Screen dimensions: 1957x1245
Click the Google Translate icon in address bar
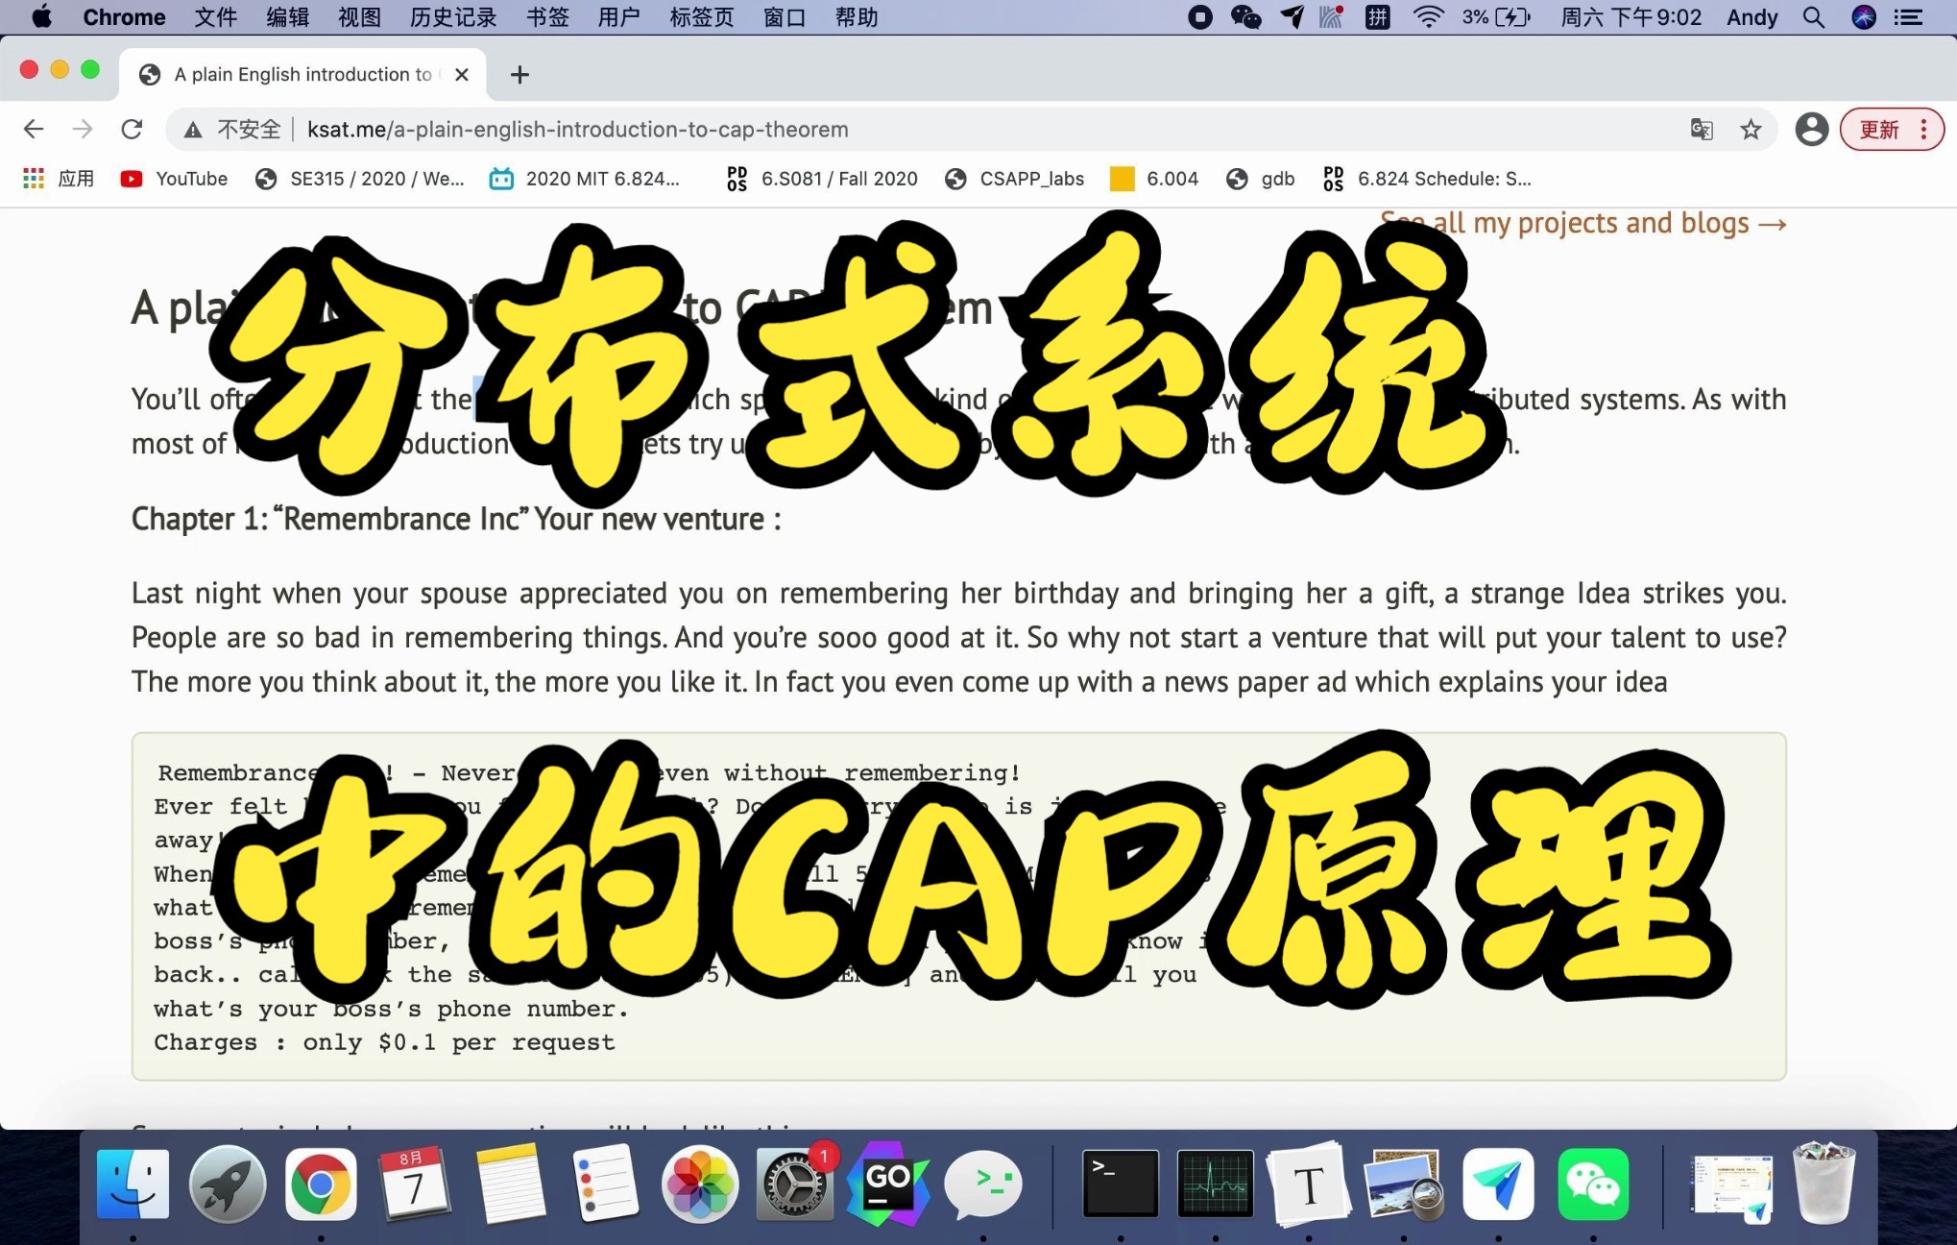coord(1702,129)
